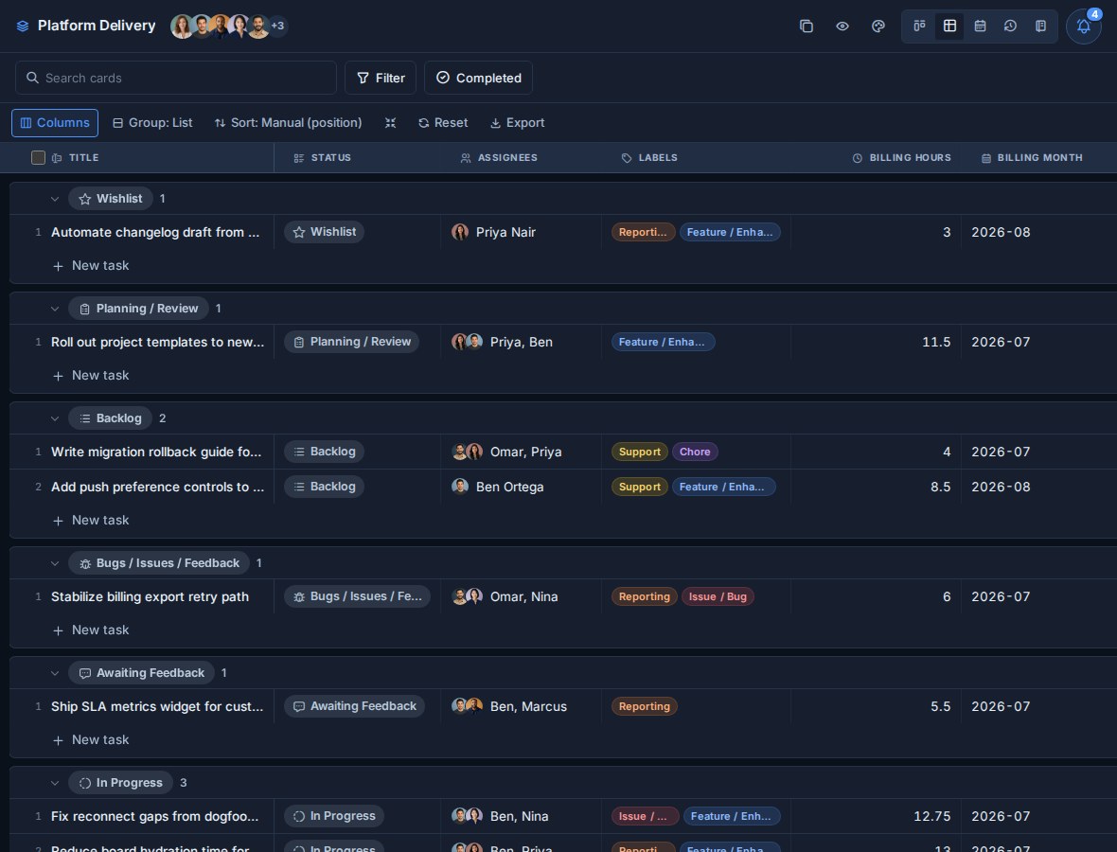1117x852 pixels.
Task: Switch to kanban board view icon
Action: (920, 27)
